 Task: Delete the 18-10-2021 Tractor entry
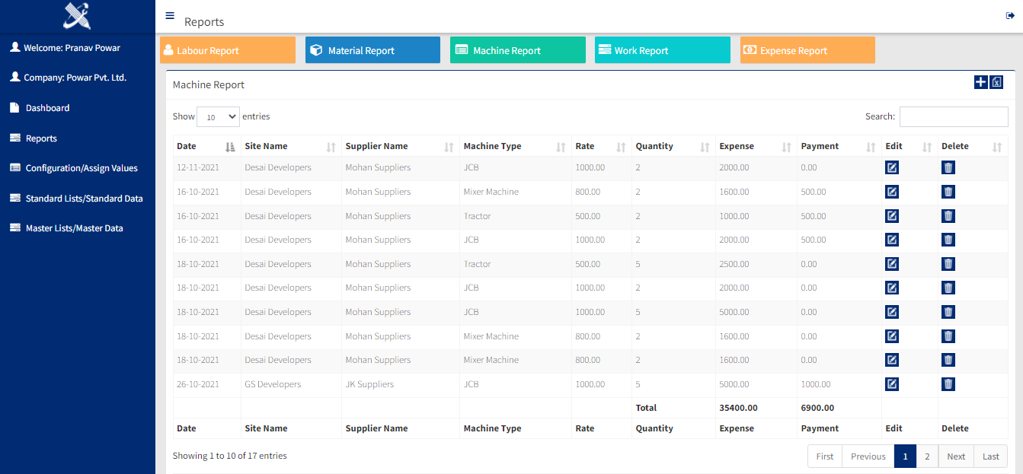[948, 264]
